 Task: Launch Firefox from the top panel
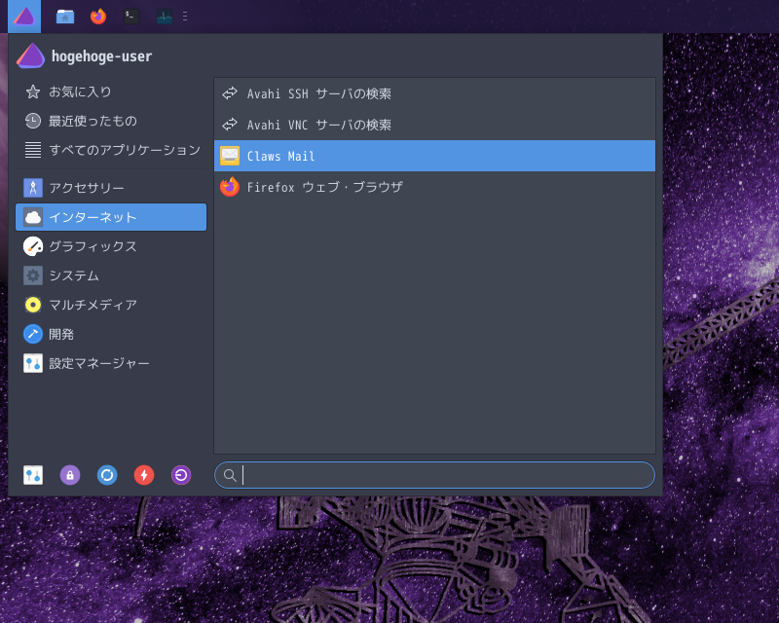pos(98,17)
